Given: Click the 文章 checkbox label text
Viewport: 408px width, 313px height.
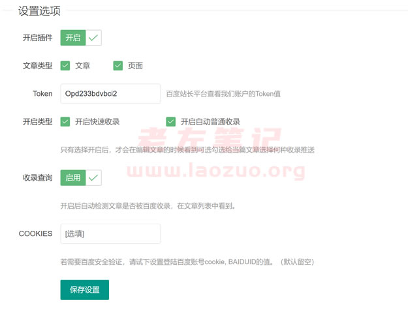Looking at the screenshot, I should (83, 66).
